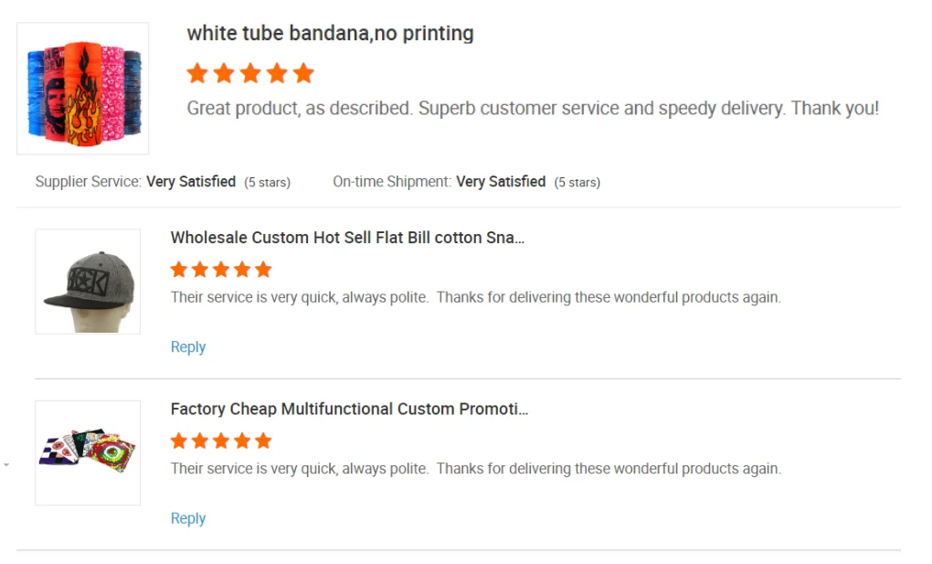
Task: Click last star under Flat Bill cap review
Action: tap(263, 270)
